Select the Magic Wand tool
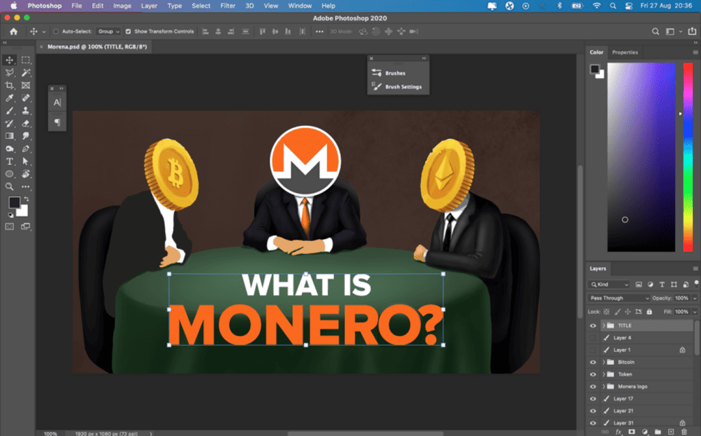701x436 pixels. click(x=26, y=73)
